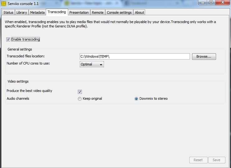Screen dimensions: 231x168
Task: Open the Remote tab
Action: [97, 12]
